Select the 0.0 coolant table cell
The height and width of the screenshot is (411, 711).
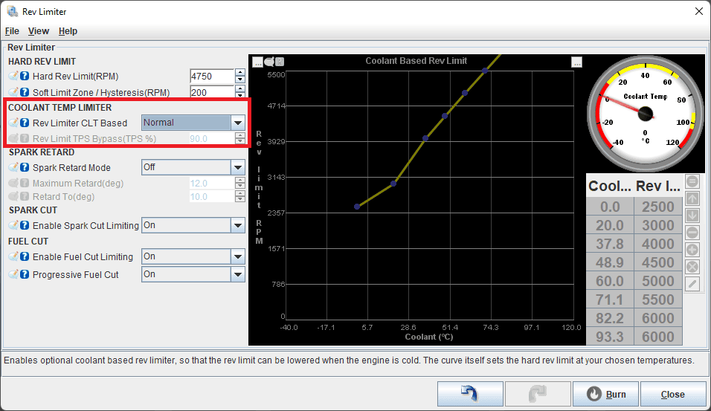[x=609, y=207]
